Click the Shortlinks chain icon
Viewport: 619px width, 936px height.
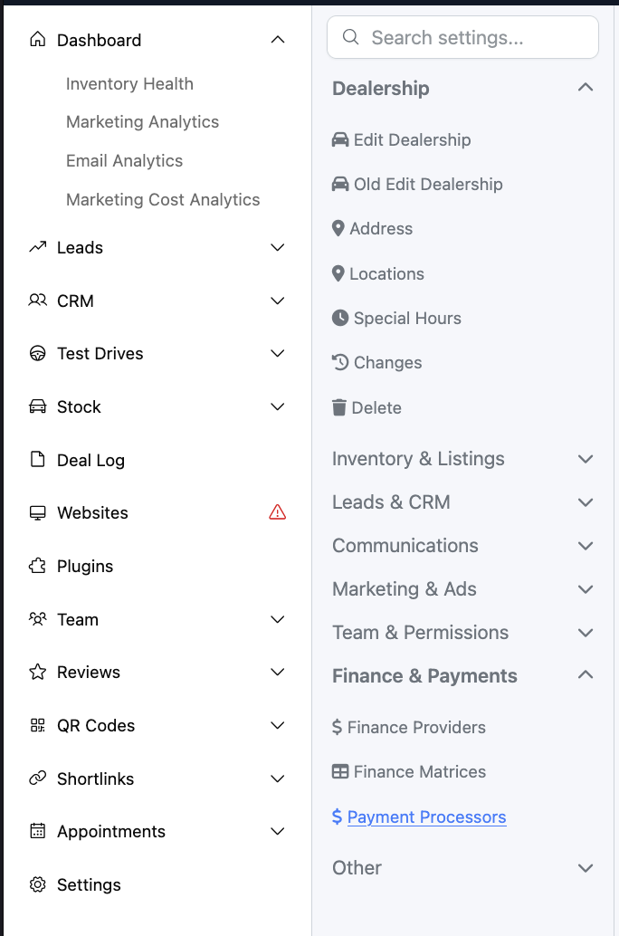tap(38, 778)
